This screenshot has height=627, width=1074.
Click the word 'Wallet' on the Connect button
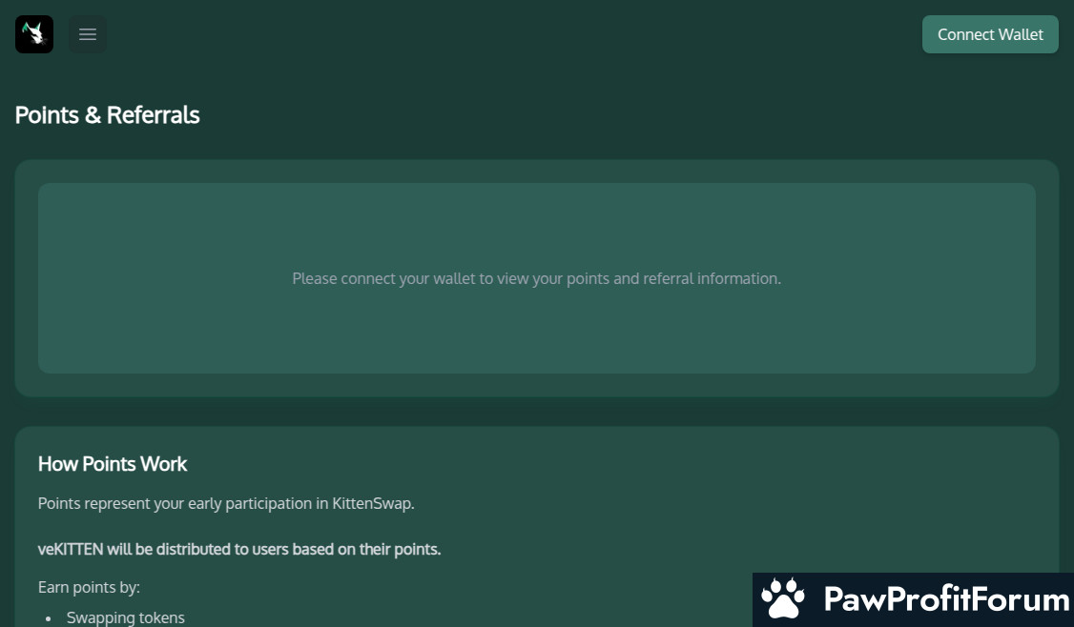pyautogui.click(x=1020, y=34)
